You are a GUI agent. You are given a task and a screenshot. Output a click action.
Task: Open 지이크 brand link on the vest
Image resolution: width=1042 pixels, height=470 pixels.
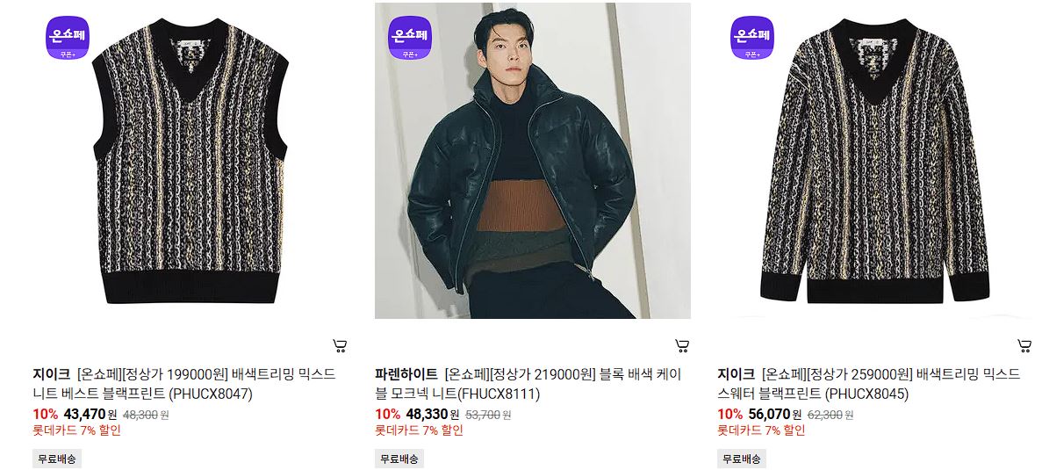[x=51, y=373]
